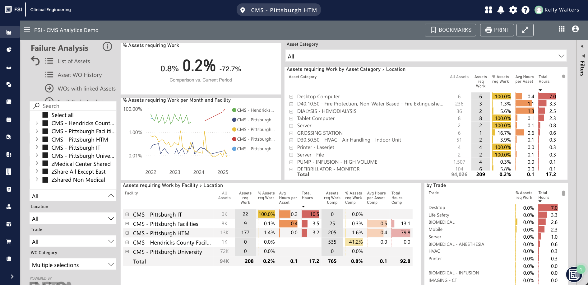Toggle CMS - Pittsburgh Facilities checkbox
Screen dimensions: 588x285
click(x=45, y=131)
